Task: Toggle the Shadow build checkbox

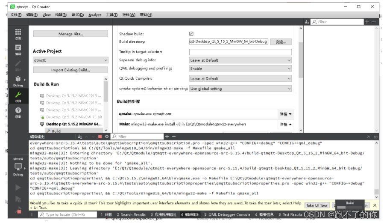Action: [x=191, y=34]
